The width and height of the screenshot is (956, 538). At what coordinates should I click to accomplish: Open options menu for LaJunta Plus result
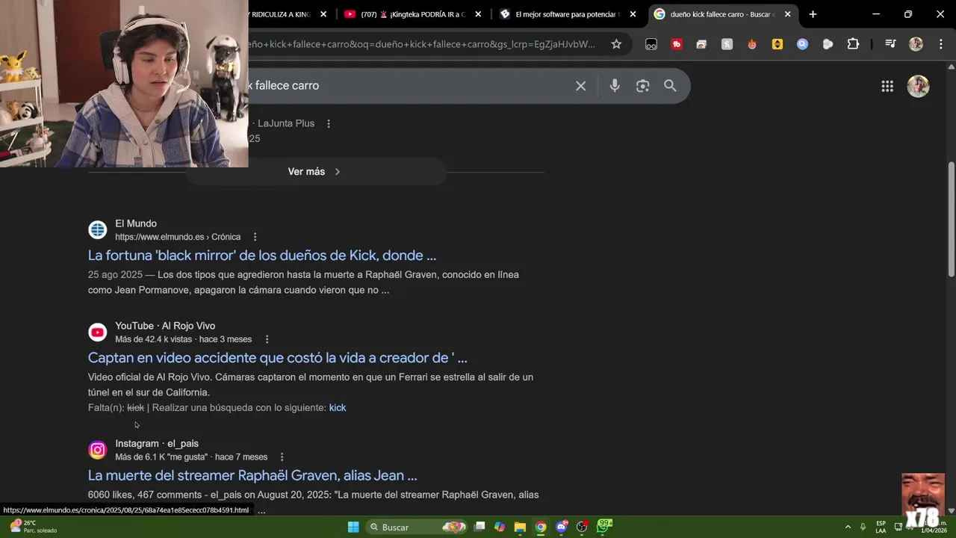[x=329, y=123]
